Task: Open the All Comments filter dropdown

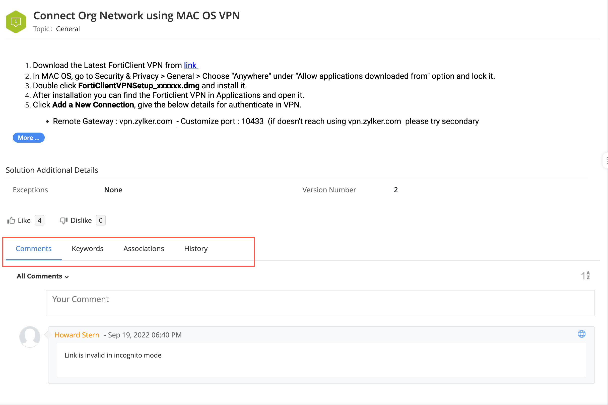Action: [x=43, y=276]
